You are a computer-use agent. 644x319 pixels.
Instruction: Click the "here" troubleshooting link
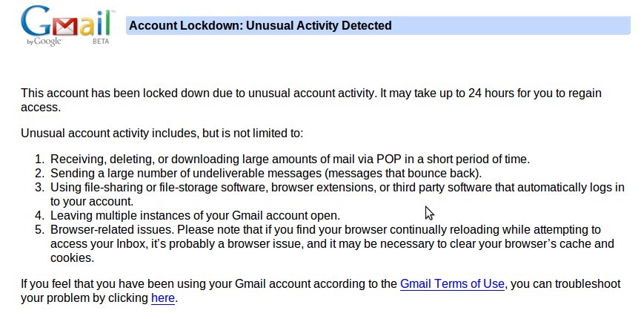click(163, 298)
